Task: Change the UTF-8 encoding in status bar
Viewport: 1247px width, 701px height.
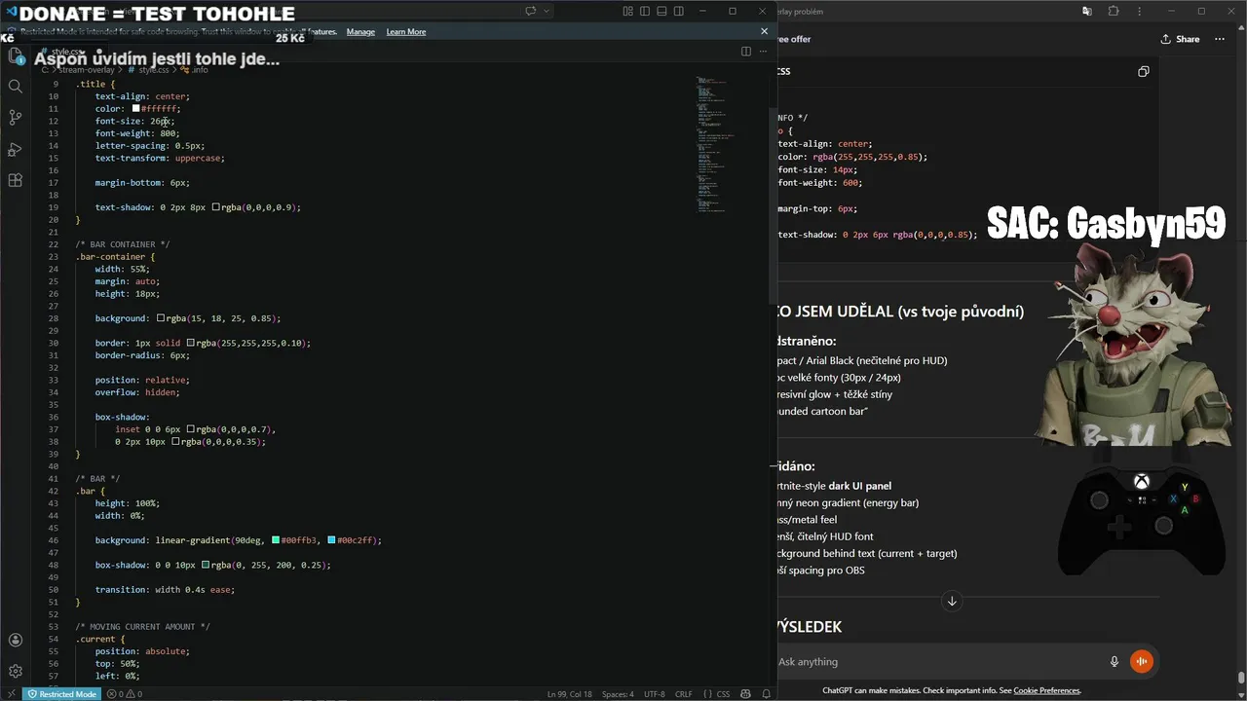Action: [654, 694]
